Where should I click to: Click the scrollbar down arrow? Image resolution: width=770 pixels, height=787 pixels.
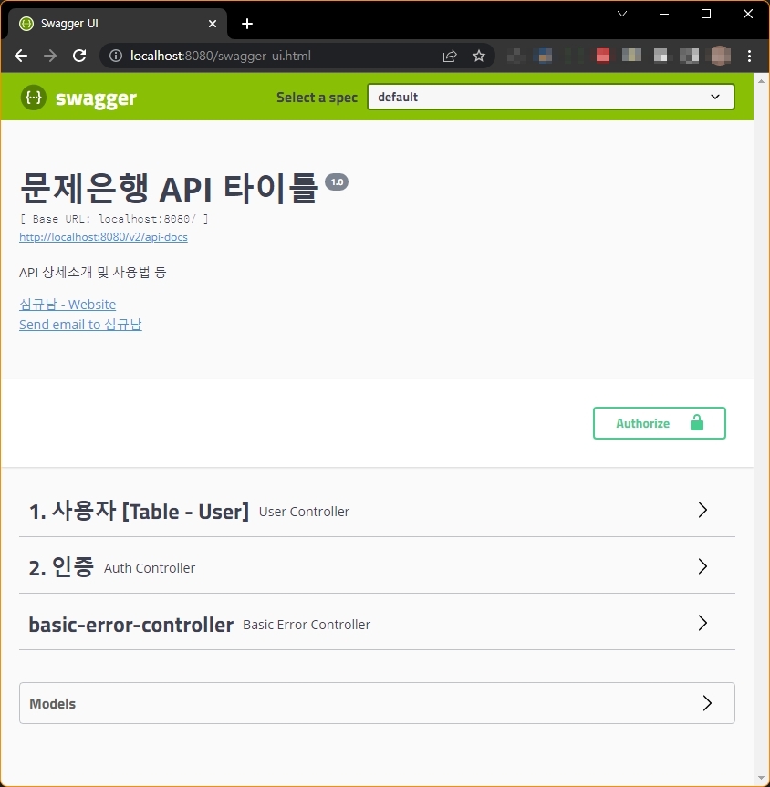[x=762, y=779]
